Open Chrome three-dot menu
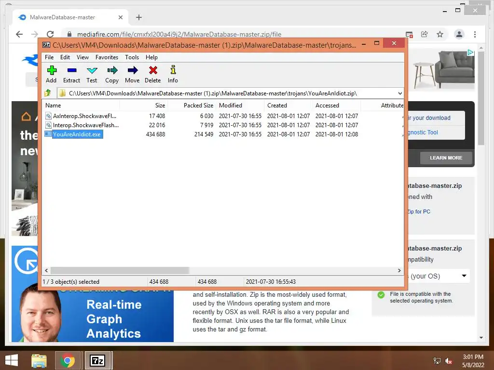The image size is (494, 370). tap(475, 34)
